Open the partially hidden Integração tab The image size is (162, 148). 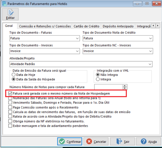pyautogui.click(x=143, y=26)
